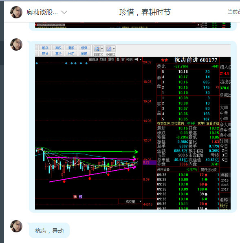
Task: Click the avatar beside the 杭齿，异动 message
Action: 16,226
